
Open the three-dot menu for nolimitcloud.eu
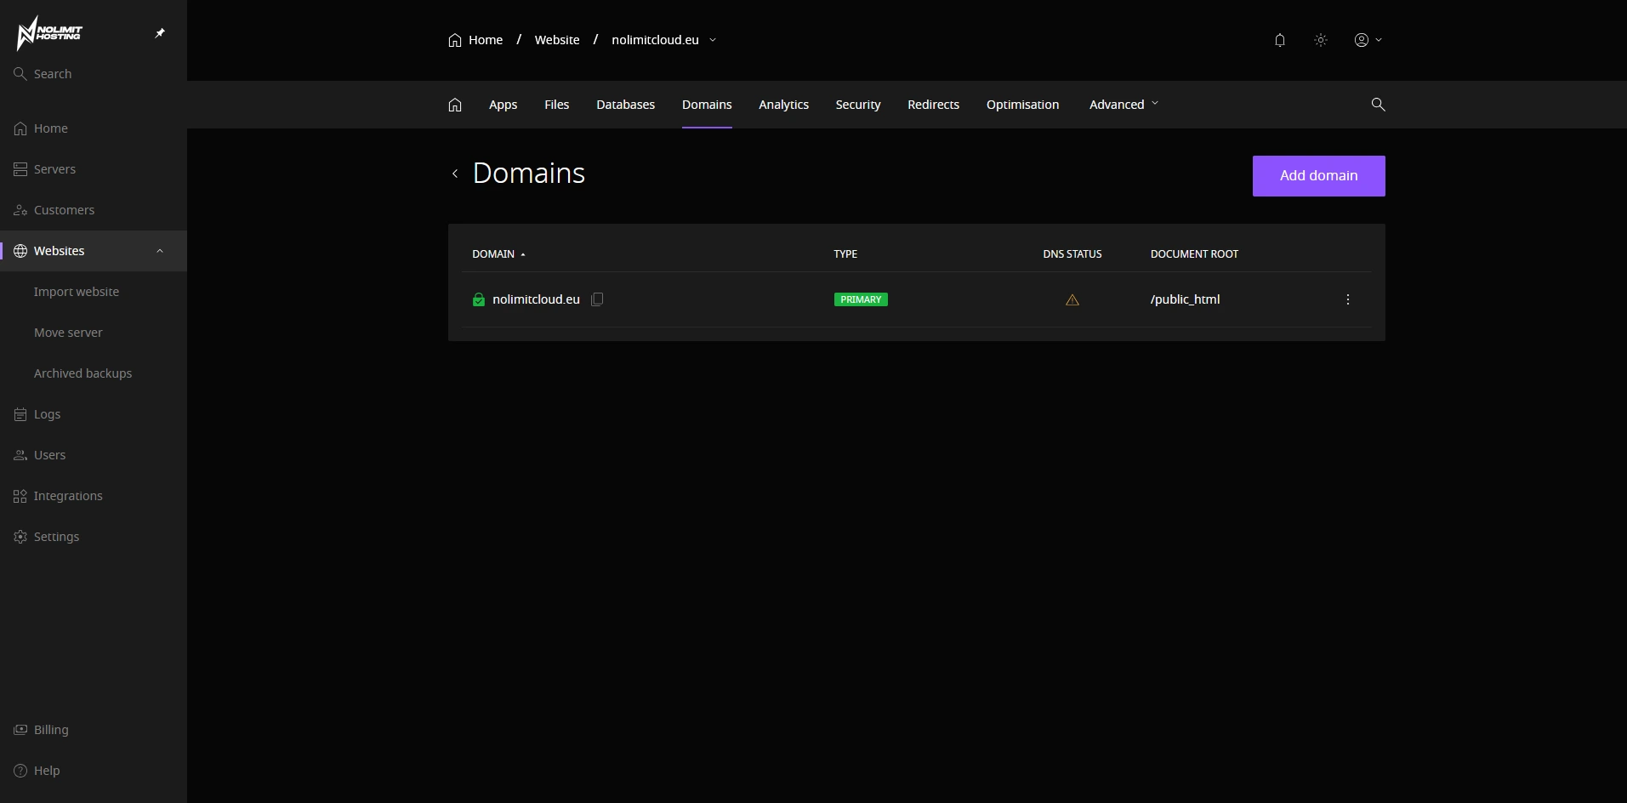tap(1348, 299)
